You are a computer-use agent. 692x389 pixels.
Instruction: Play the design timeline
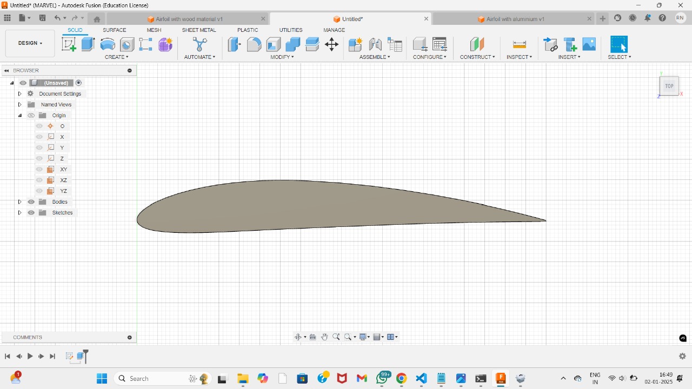pyautogui.click(x=30, y=357)
